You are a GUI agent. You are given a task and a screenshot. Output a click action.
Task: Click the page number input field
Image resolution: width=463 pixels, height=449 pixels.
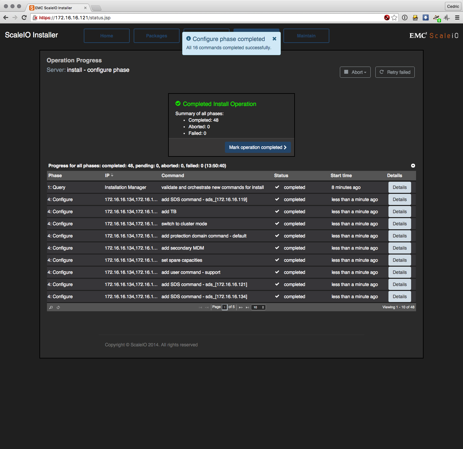(225, 307)
